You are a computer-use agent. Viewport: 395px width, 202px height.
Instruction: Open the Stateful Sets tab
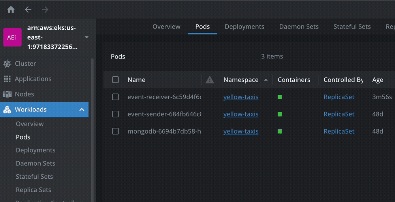tap(352, 26)
